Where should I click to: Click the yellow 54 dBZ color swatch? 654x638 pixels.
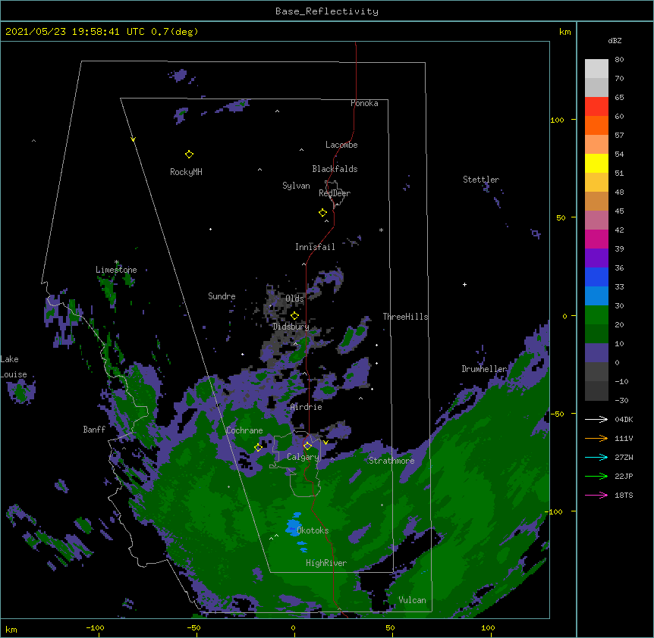pyautogui.click(x=596, y=163)
